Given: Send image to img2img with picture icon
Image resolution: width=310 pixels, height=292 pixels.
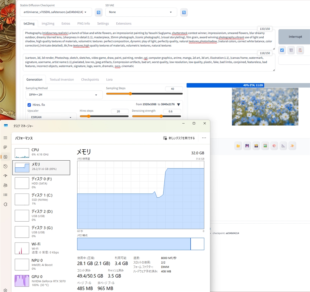Looking at the screenshot, I should pyautogui.click(x=265, y=146).
